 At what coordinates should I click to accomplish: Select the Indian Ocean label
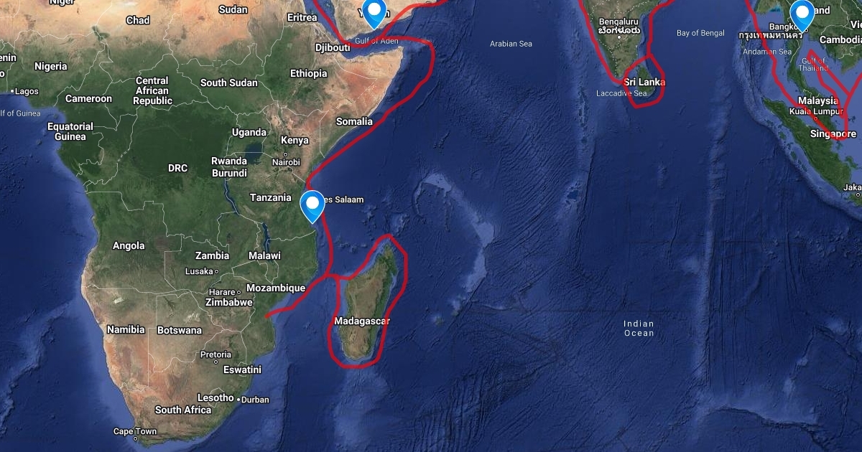click(x=639, y=329)
